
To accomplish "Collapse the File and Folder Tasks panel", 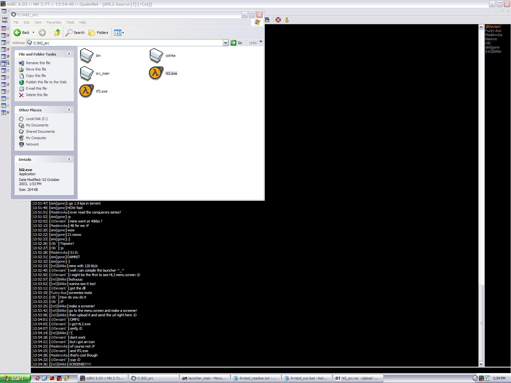I will (69, 54).
